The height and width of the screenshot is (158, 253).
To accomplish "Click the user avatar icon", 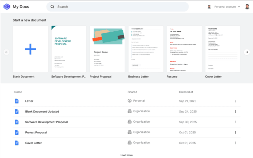I will (209, 7).
